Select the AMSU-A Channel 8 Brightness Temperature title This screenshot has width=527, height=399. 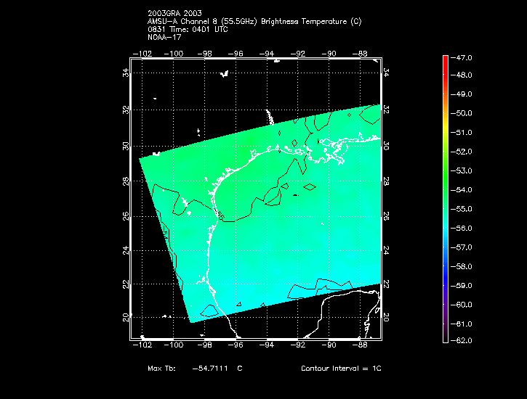click(254, 22)
